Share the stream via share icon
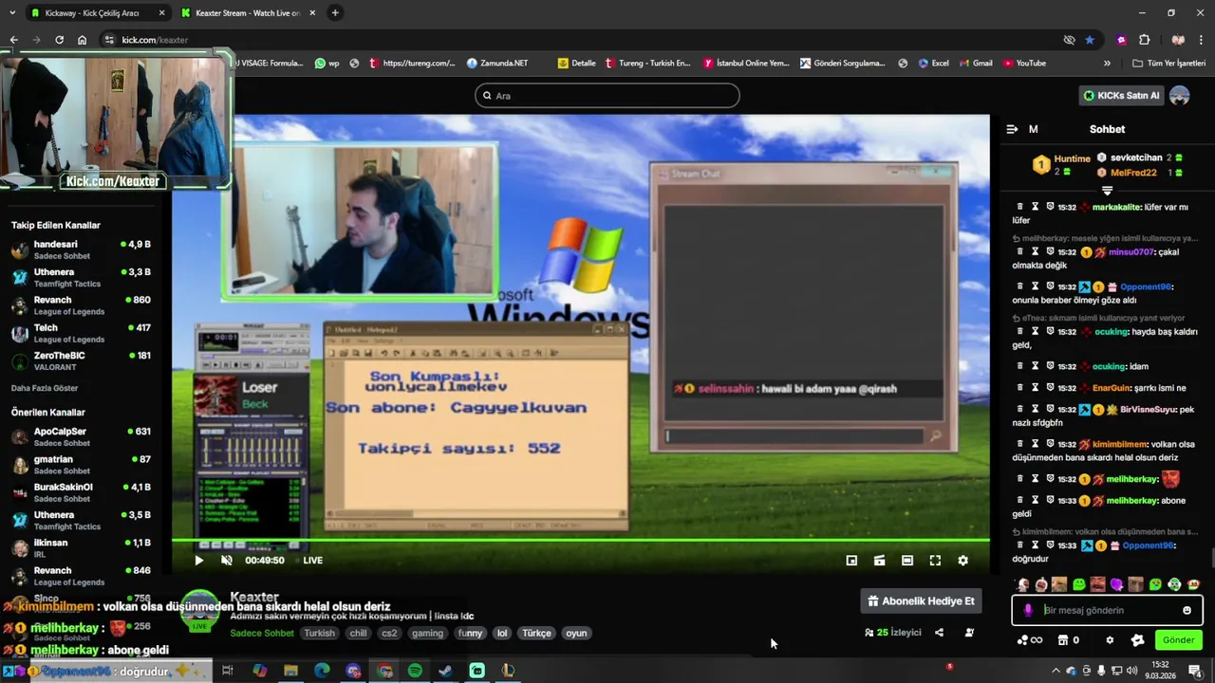This screenshot has width=1215, height=683. point(939,633)
